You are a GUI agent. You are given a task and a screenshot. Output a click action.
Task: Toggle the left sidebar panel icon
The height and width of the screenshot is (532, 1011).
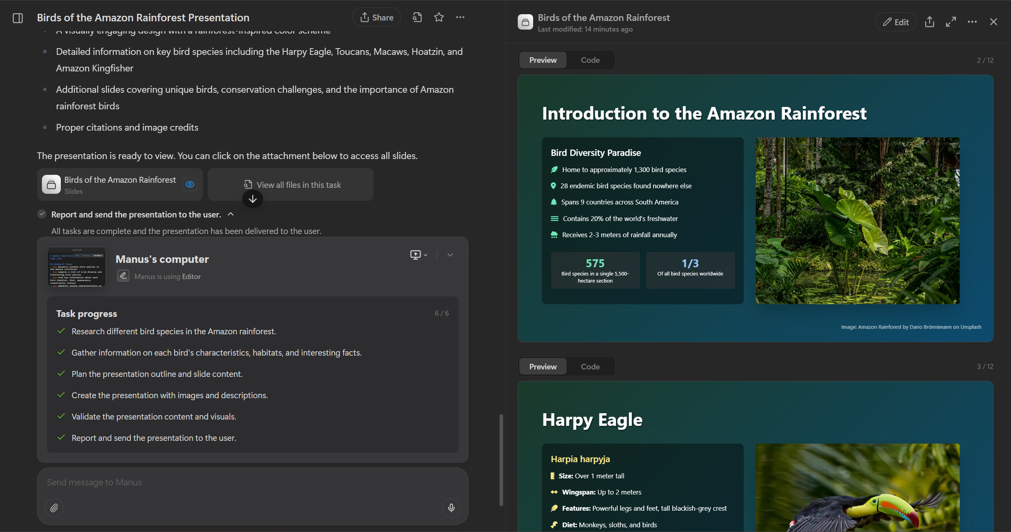coord(18,18)
